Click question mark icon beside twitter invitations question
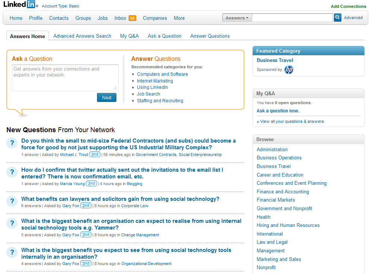Image resolution: width=369 pixels, height=274 pixels. [12, 172]
